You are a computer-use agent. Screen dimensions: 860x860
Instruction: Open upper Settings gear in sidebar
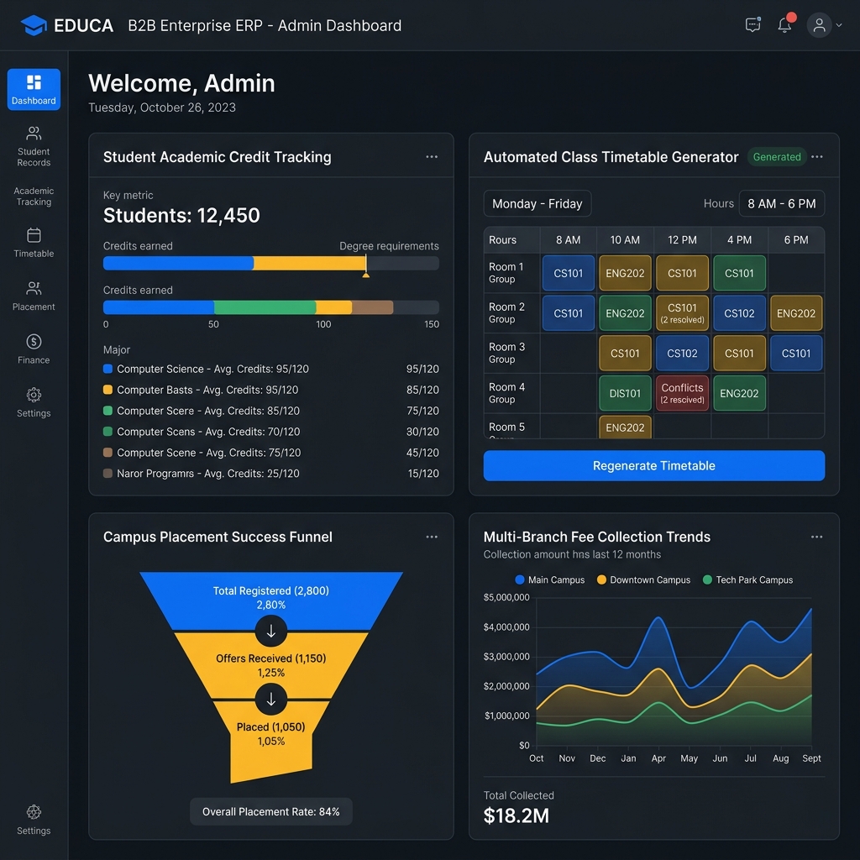pos(34,395)
